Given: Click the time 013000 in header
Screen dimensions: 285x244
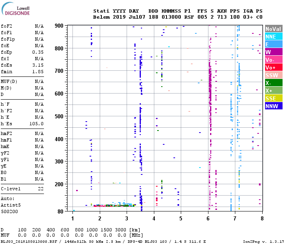Looking at the screenshot, I should [x=171, y=17].
